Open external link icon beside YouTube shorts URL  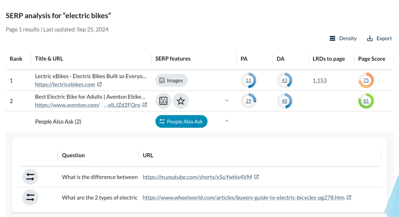point(256,177)
